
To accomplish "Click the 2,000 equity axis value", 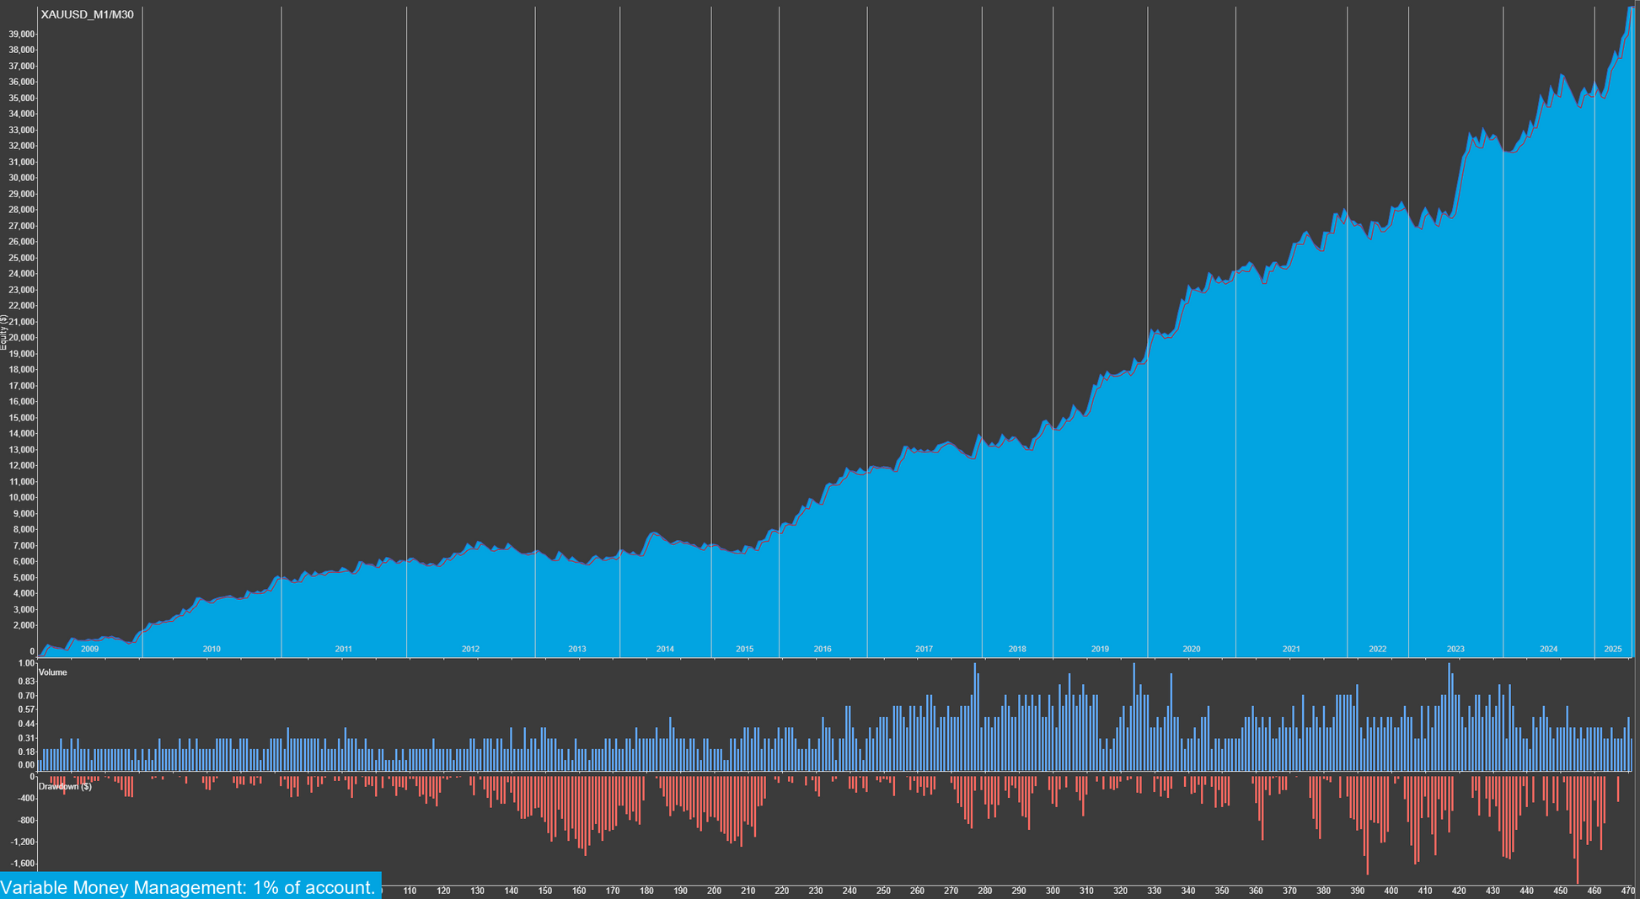I will point(24,625).
